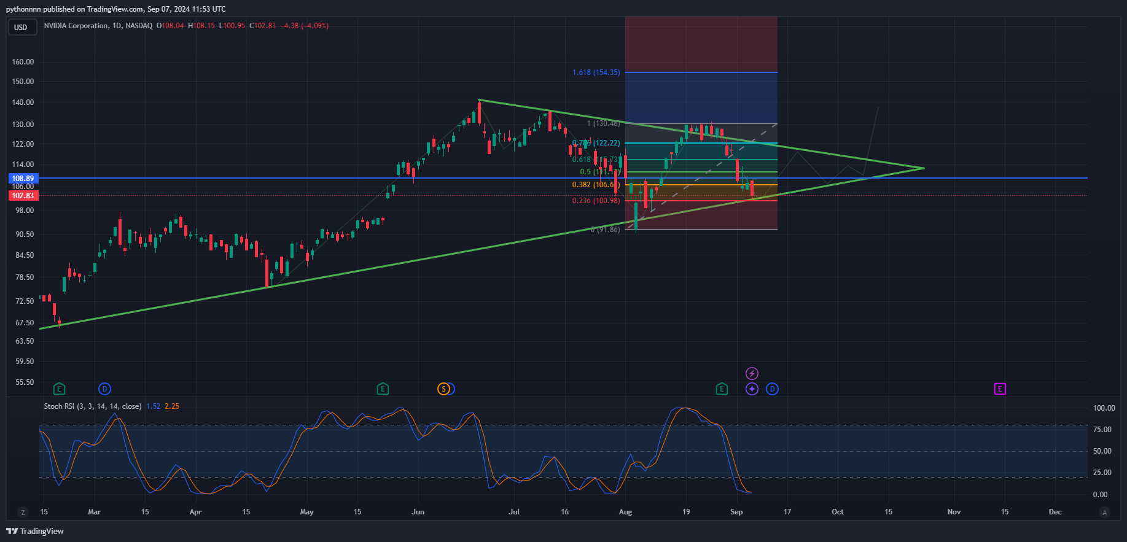
Task: Open the green earnings E marker in late May
Action: point(383,389)
